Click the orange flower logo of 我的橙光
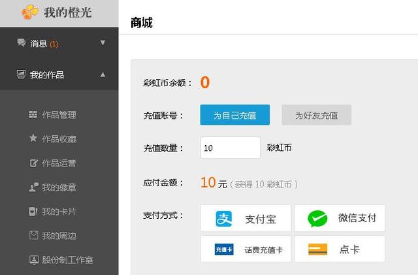The width and height of the screenshot is (418, 275). click(x=29, y=12)
